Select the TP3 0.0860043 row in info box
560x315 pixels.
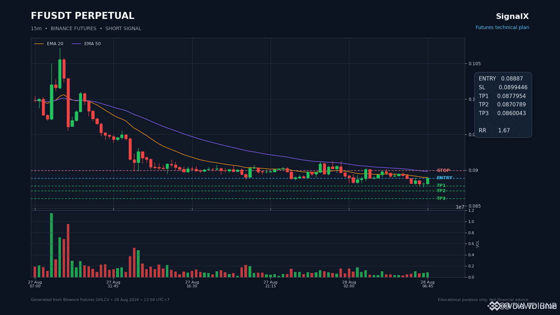click(502, 113)
